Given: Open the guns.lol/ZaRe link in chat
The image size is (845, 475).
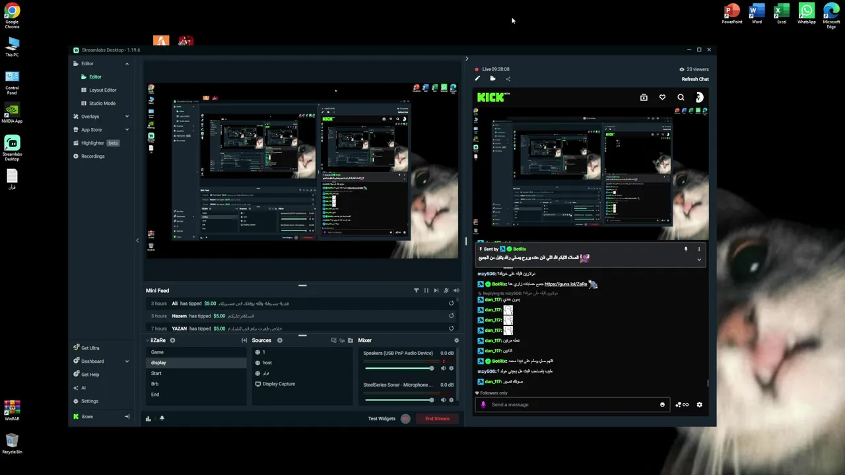Looking at the screenshot, I should coord(566,284).
